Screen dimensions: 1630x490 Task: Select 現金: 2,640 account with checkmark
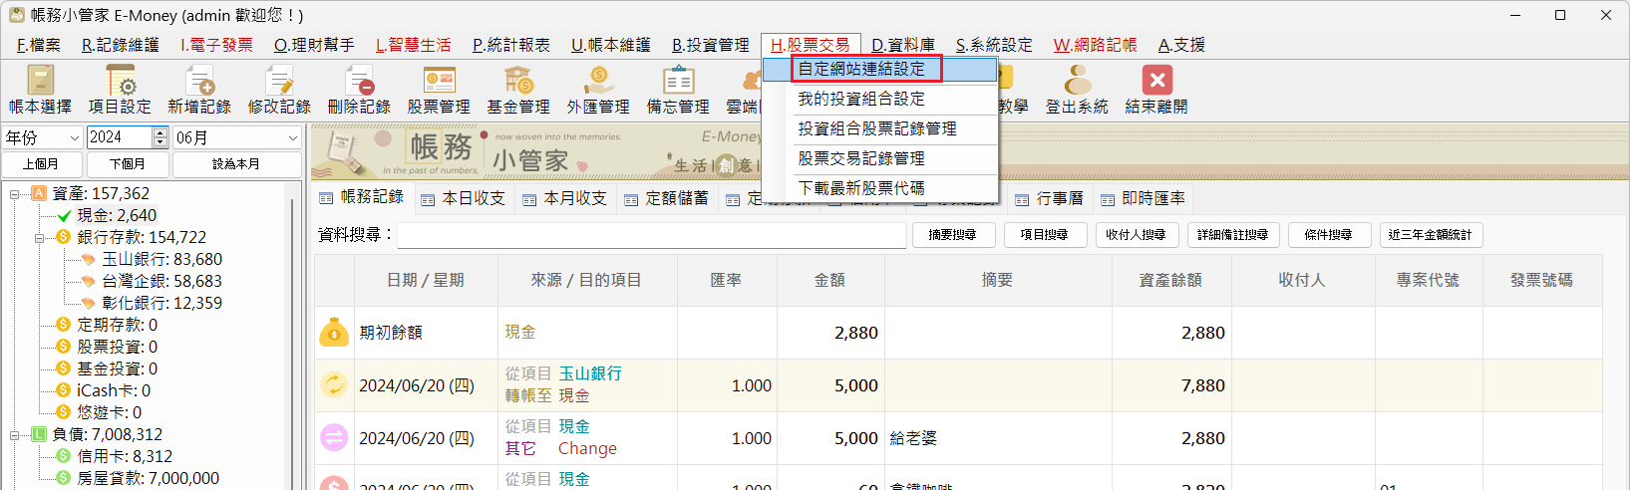point(116,215)
